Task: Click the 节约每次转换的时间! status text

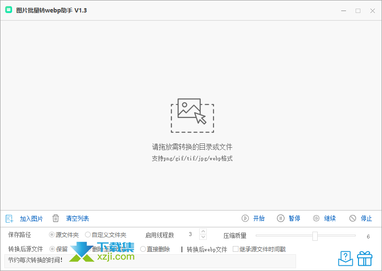Action: (x=36, y=260)
